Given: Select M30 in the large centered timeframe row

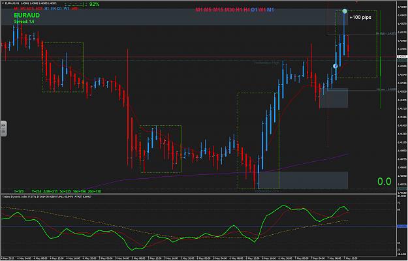Looking at the screenshot, I should pos(230,10).
